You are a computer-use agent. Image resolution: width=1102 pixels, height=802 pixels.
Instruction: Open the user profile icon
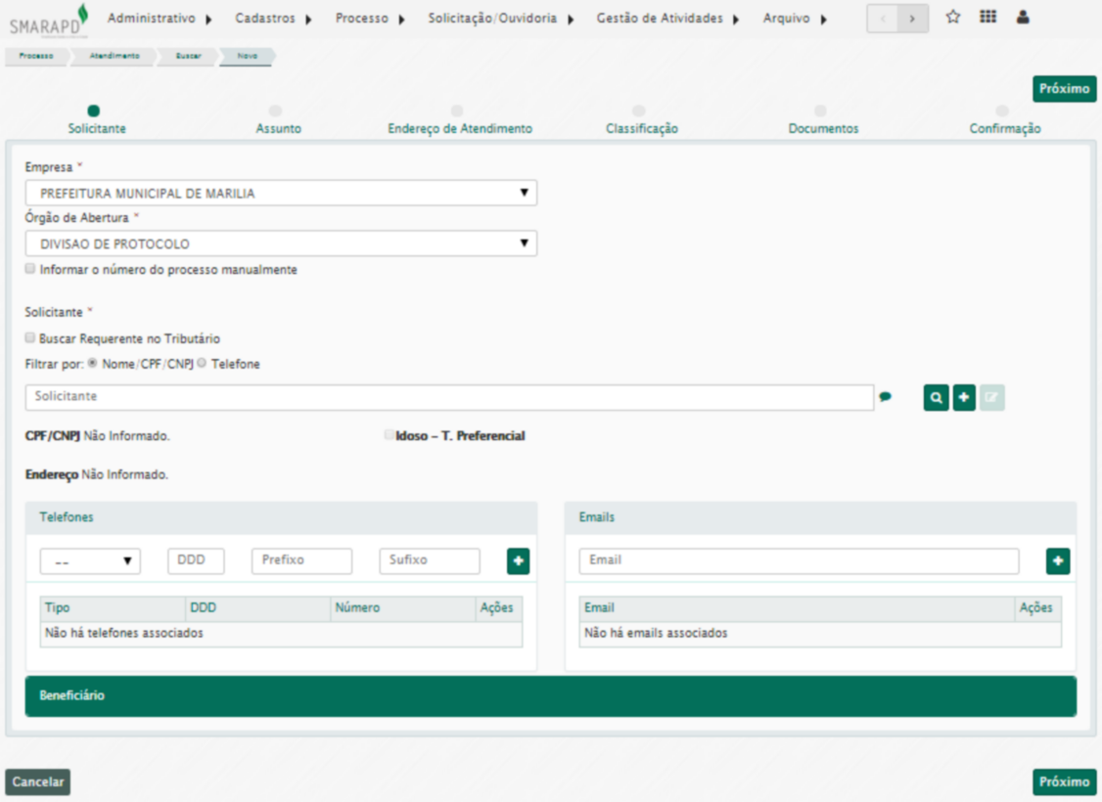[x=1023, y=18]
